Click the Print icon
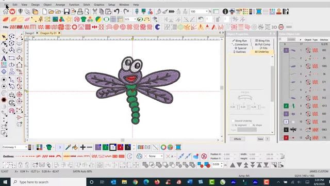Viewport: 330px width, 186px height. 80,11
